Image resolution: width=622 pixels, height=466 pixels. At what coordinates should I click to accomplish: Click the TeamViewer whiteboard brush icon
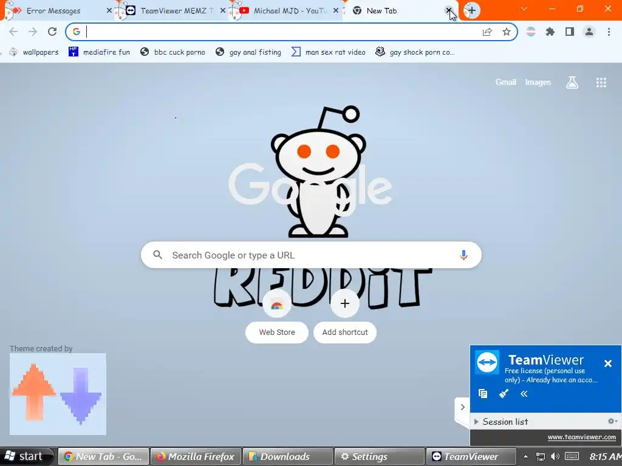(x=504, y=393)
